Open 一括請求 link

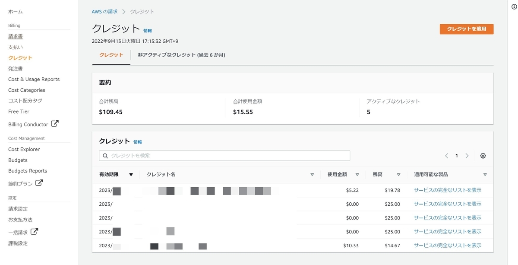tap(18, 233)
